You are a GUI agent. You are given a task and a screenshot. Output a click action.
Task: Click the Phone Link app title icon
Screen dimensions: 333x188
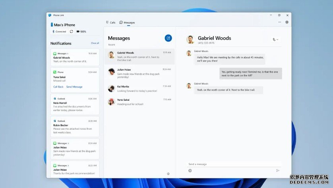[50, 15]
